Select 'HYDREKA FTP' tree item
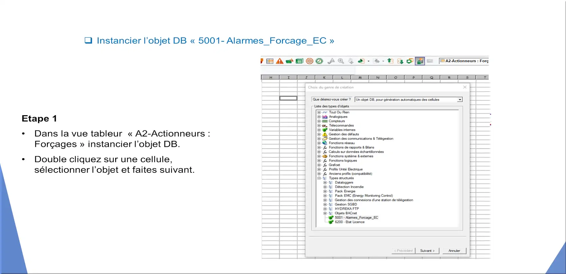Image resolution: width=566 pixels, height=274 pixels. click(347, 209)
